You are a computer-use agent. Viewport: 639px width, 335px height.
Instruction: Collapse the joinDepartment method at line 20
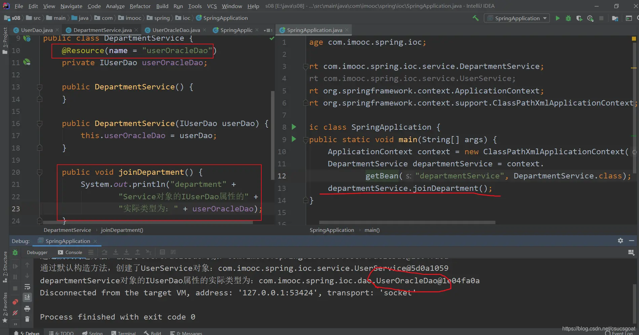39,172
